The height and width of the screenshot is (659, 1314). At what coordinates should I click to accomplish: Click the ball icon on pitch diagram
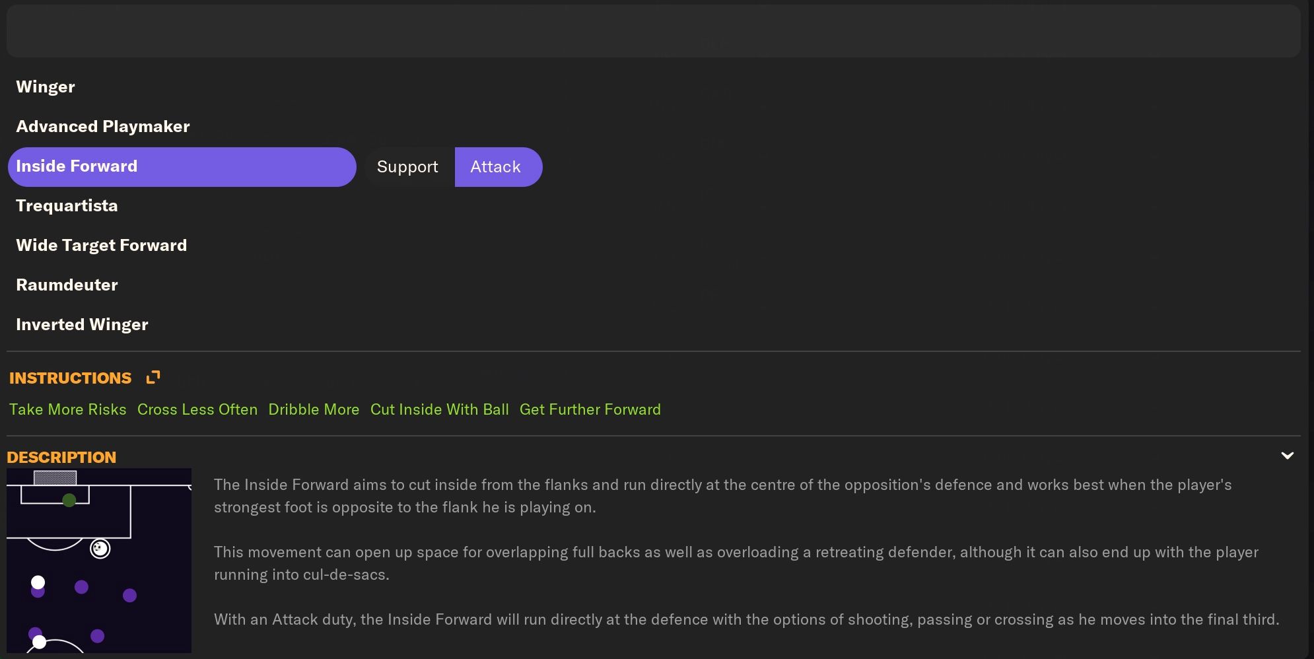click(100, 549)
